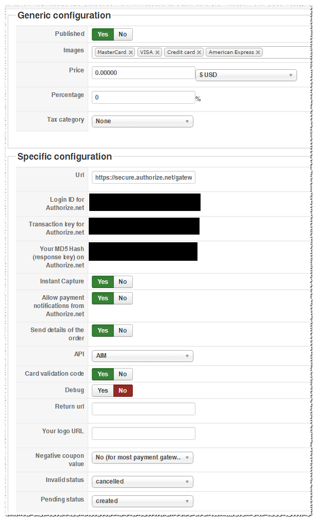Set Instant Capture to No
The height and width of the screenshot is (521, 317).
coord(123,282)
